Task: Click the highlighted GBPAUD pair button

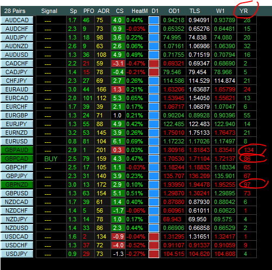Action: [17, 150]
